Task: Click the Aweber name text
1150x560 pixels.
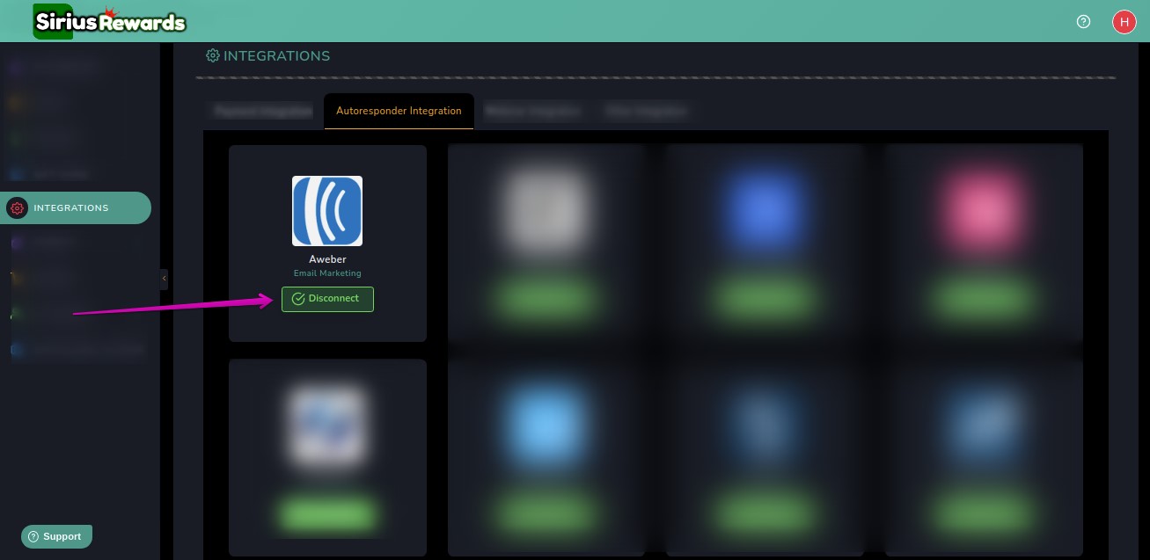Action: click(327, 259)
